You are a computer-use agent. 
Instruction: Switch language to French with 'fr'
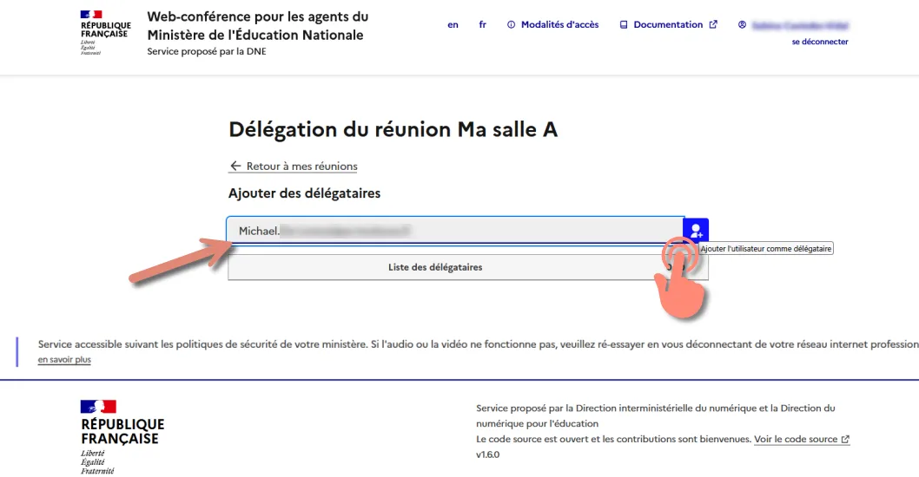tap(482, 24)
